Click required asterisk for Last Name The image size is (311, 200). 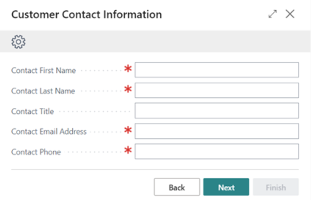coord(128,90)
